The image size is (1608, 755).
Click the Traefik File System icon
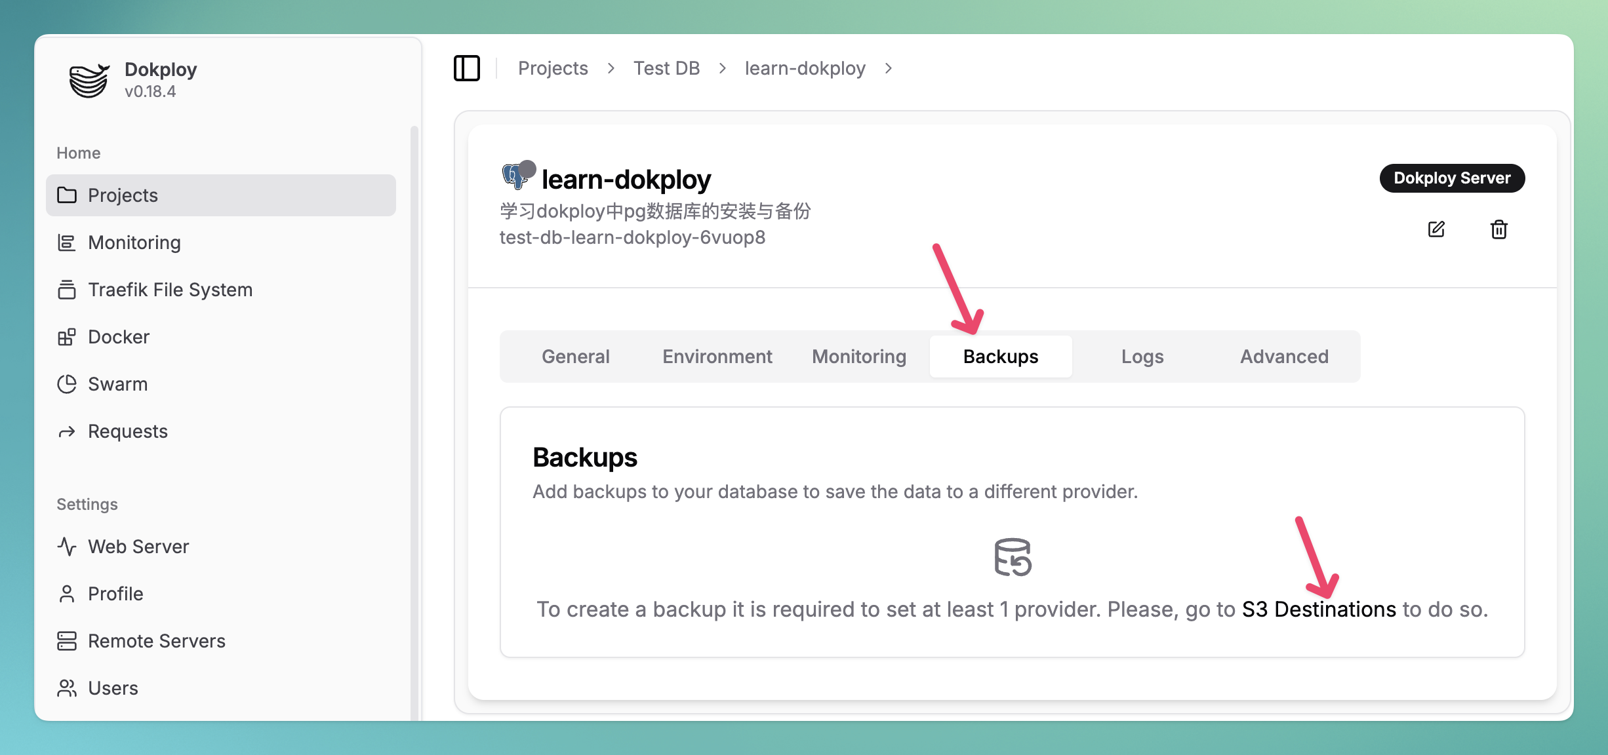pyautogui.click(x=67, y=290)
